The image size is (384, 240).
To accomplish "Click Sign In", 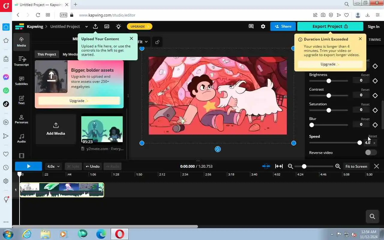I will [x=373, y=26].
